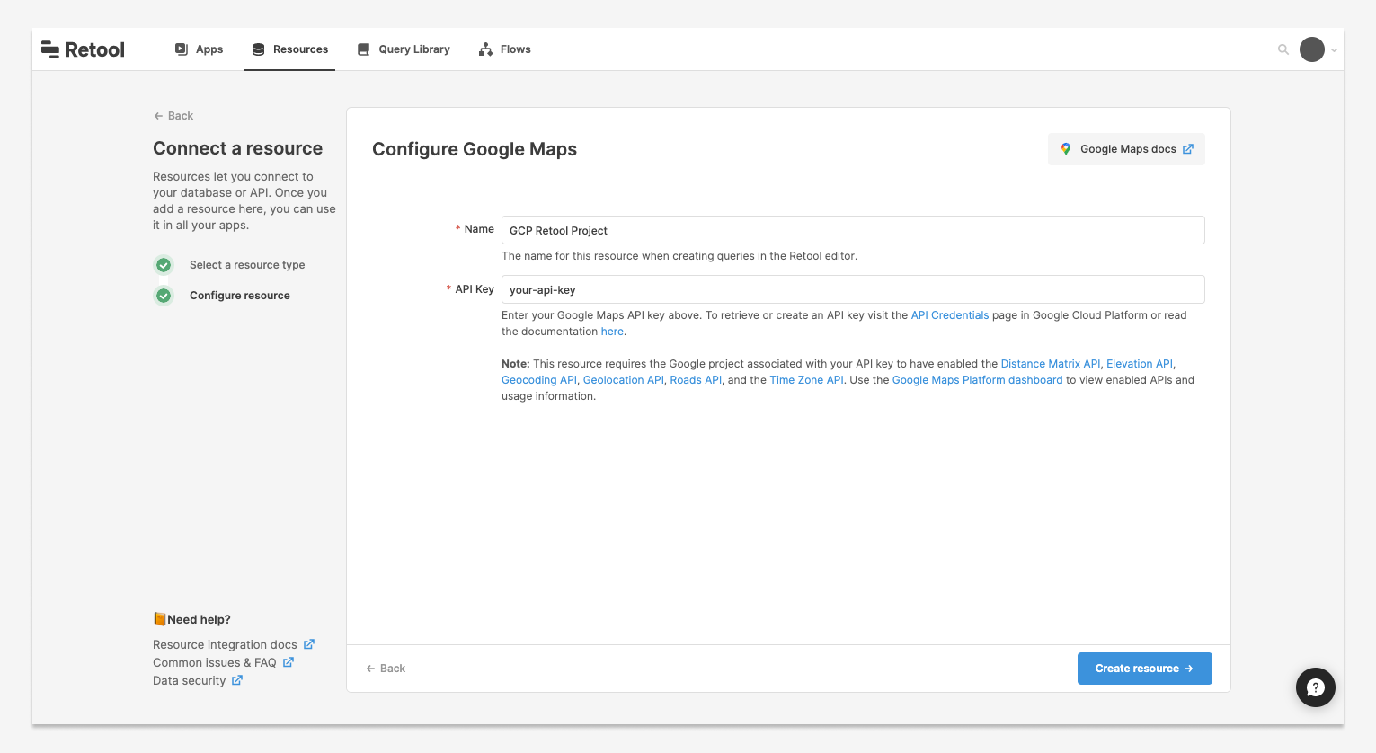1376x753 pixels.
Task: Open Resource integration docs link
Action: 225,645
